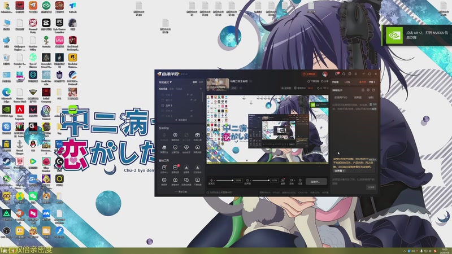Viewport: 452px width, 254px height.
Task: Select the Microsoft Edge desktop icon
Action: (x=6, y=95)
